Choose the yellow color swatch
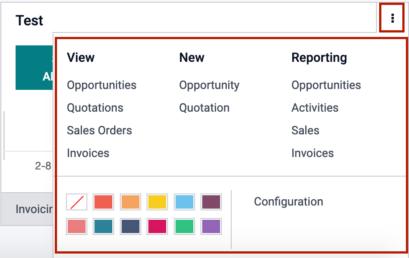This screenshot has height=258, width=409. pos(157,202)
